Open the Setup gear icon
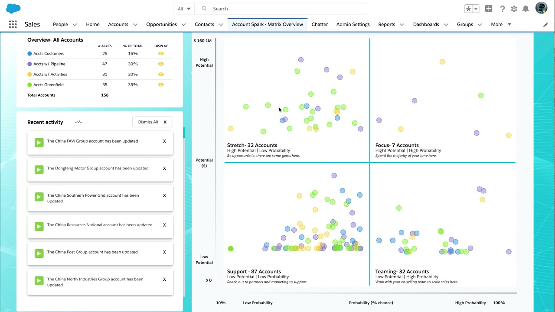 514,9
